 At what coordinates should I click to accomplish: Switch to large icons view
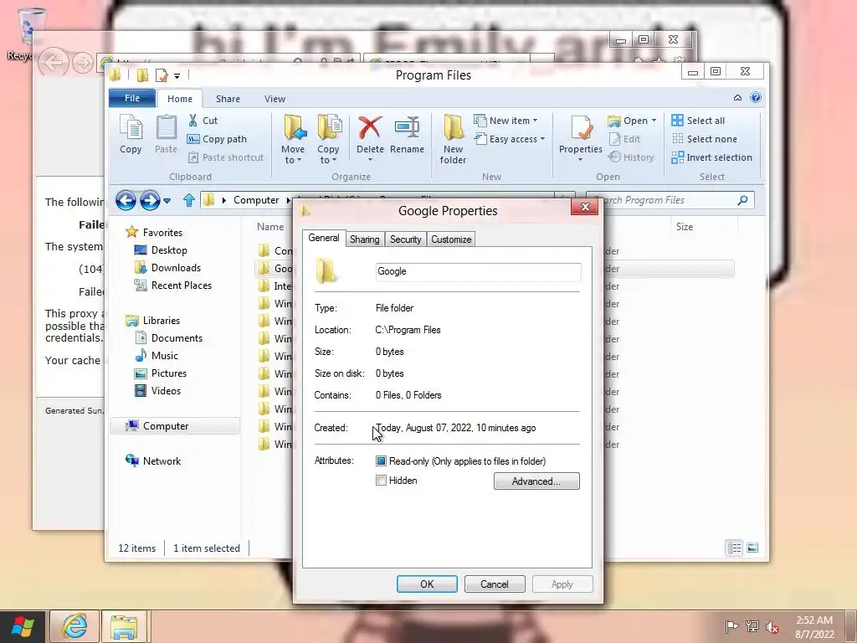(x=752, y=548)
